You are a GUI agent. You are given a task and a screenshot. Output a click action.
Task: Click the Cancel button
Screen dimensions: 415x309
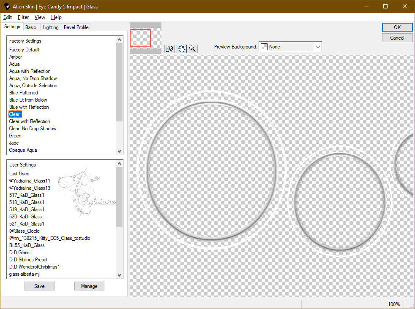[x=397, y=38]
